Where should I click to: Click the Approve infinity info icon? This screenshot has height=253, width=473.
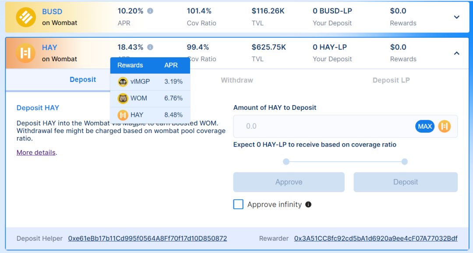point(308,204)
